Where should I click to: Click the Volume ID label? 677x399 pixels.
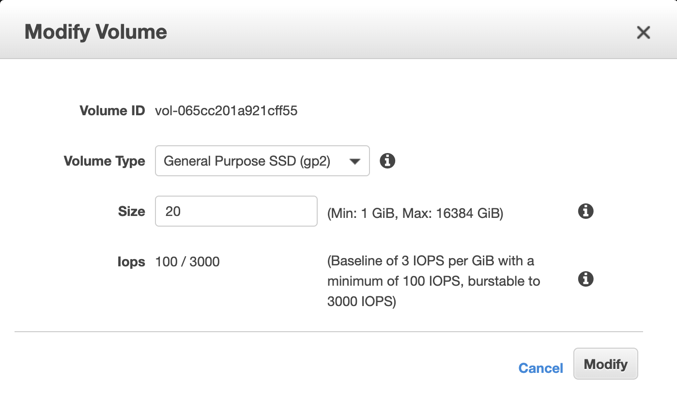112,111
